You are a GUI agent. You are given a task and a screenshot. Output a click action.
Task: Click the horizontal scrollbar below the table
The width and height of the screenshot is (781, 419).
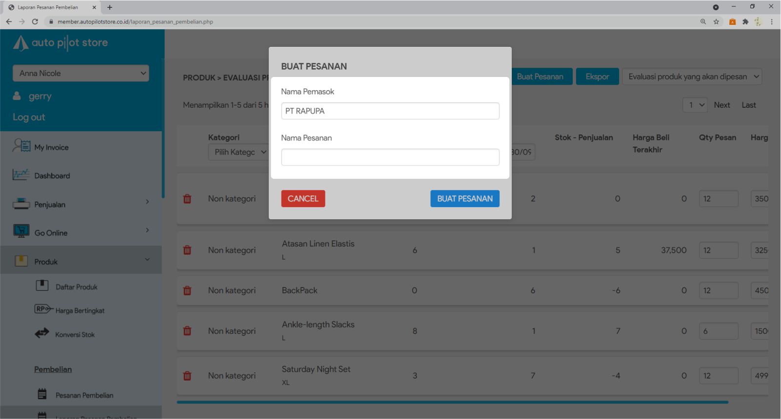(452, 402)
